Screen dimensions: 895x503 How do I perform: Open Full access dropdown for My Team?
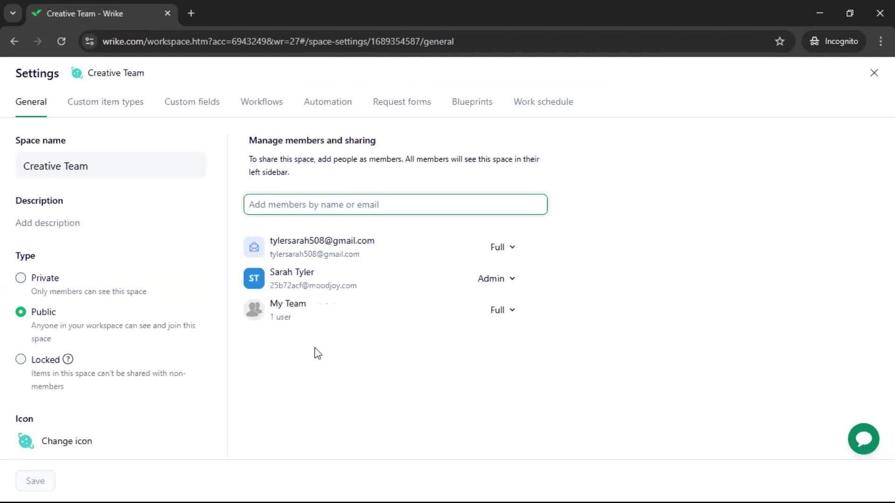click(x=503, y=310)
